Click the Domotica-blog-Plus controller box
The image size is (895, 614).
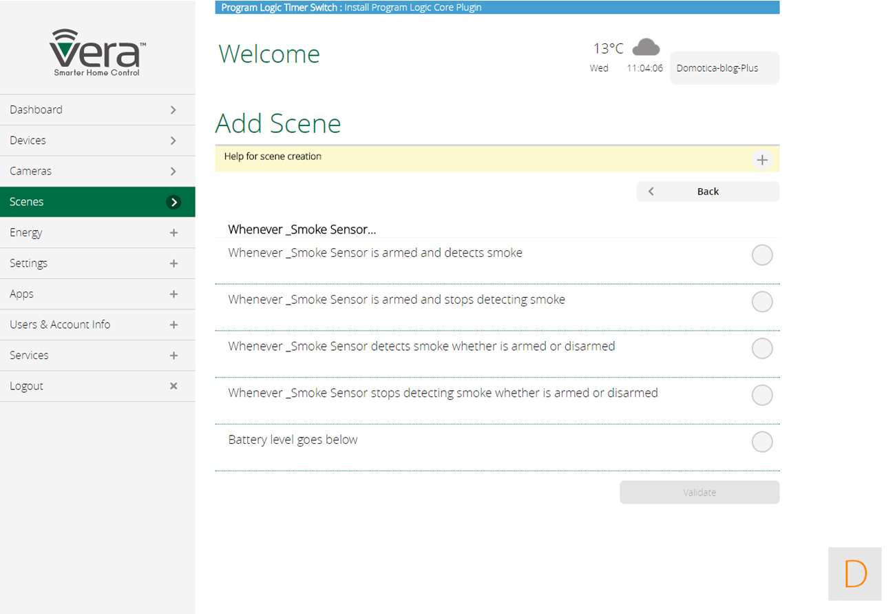724,68
